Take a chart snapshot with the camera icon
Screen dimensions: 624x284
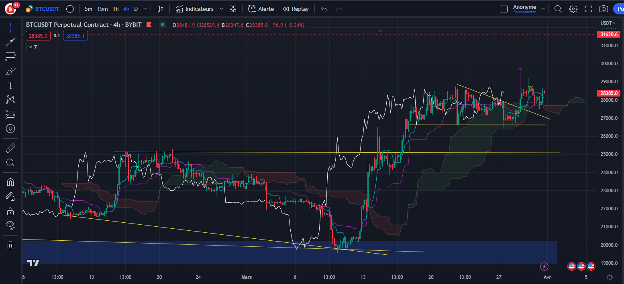click(x=604, y=8)
